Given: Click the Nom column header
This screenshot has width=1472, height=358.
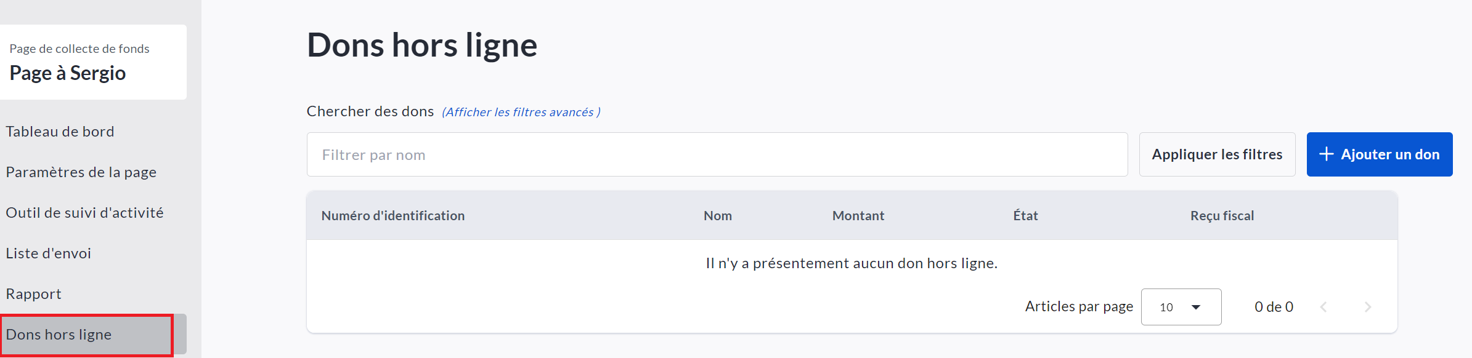Looking at the screenshot, I should [717, 216].
